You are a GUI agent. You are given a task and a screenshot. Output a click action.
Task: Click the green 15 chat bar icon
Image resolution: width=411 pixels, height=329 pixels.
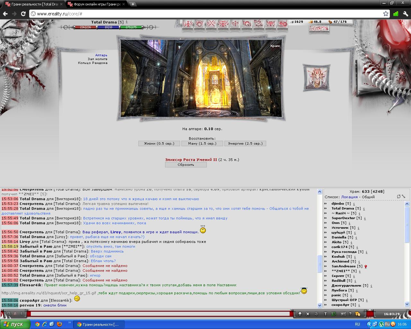click(x=333, y=314)
